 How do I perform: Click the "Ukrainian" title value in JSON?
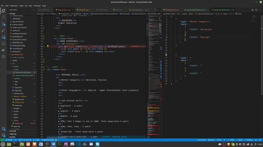pyautogui.click(x=206, y=29)
